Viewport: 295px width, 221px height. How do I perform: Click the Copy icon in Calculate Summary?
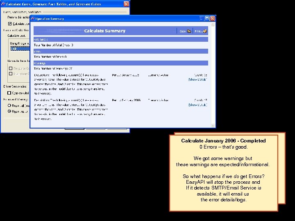pyautogui.click(x=189, y=31)
